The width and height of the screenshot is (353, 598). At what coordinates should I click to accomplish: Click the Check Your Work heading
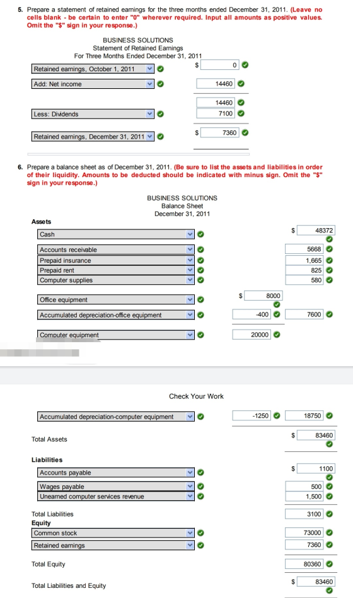[x=196, y=396]
